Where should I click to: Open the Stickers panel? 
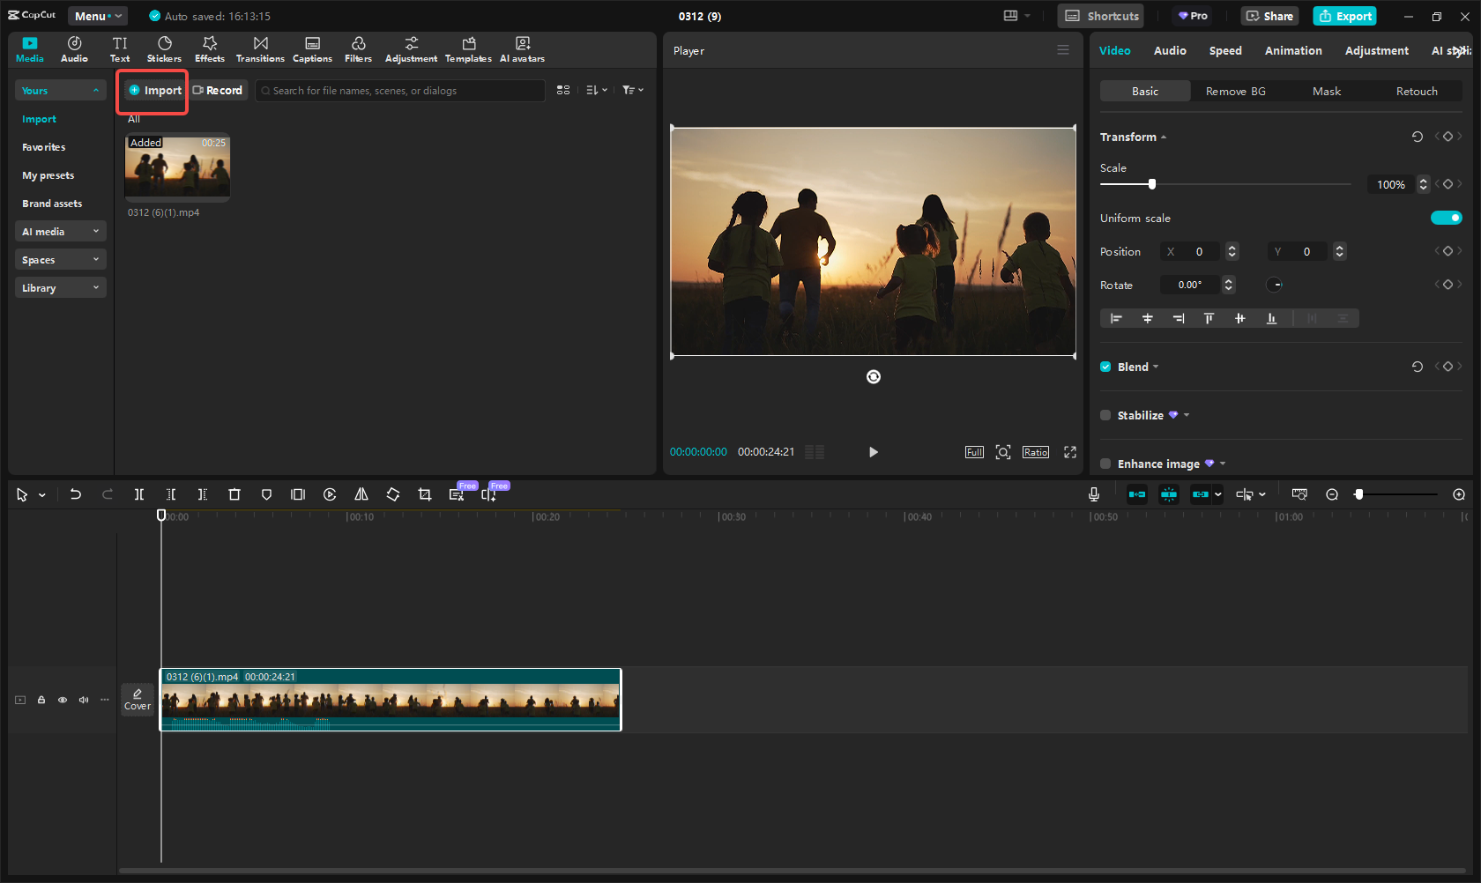click(x=164, y=49)
